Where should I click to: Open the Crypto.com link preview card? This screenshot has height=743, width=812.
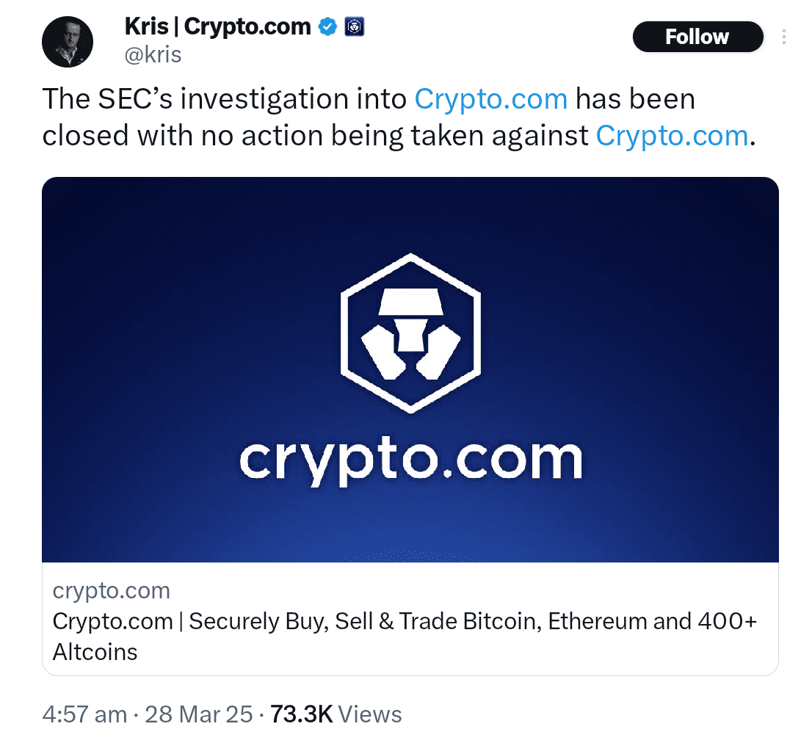click(411, 620)
